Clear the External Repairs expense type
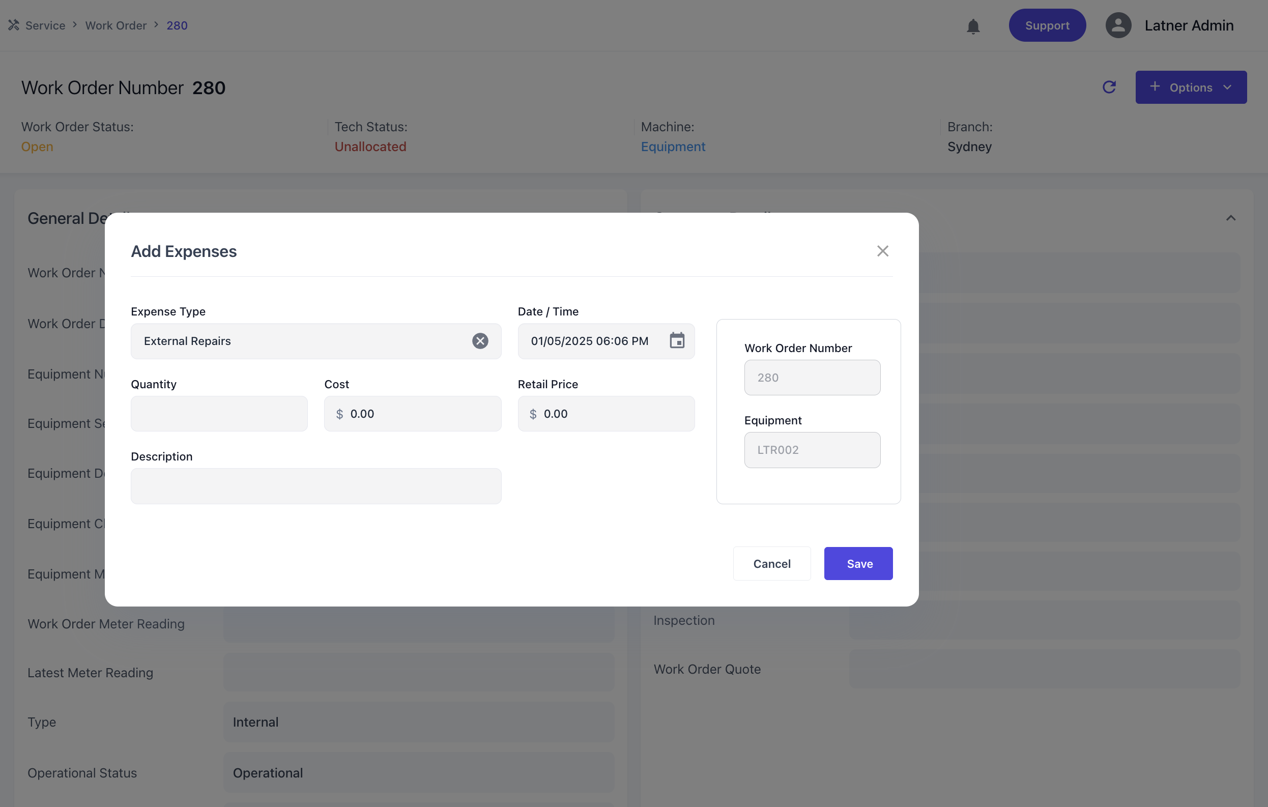 [x=480, y=341]
